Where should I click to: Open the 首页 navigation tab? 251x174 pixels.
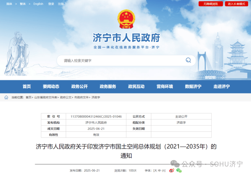pyautogui.click(x=27, y=87)
